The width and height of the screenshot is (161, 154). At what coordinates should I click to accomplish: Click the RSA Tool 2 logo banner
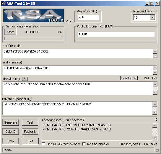pos(33,15)
